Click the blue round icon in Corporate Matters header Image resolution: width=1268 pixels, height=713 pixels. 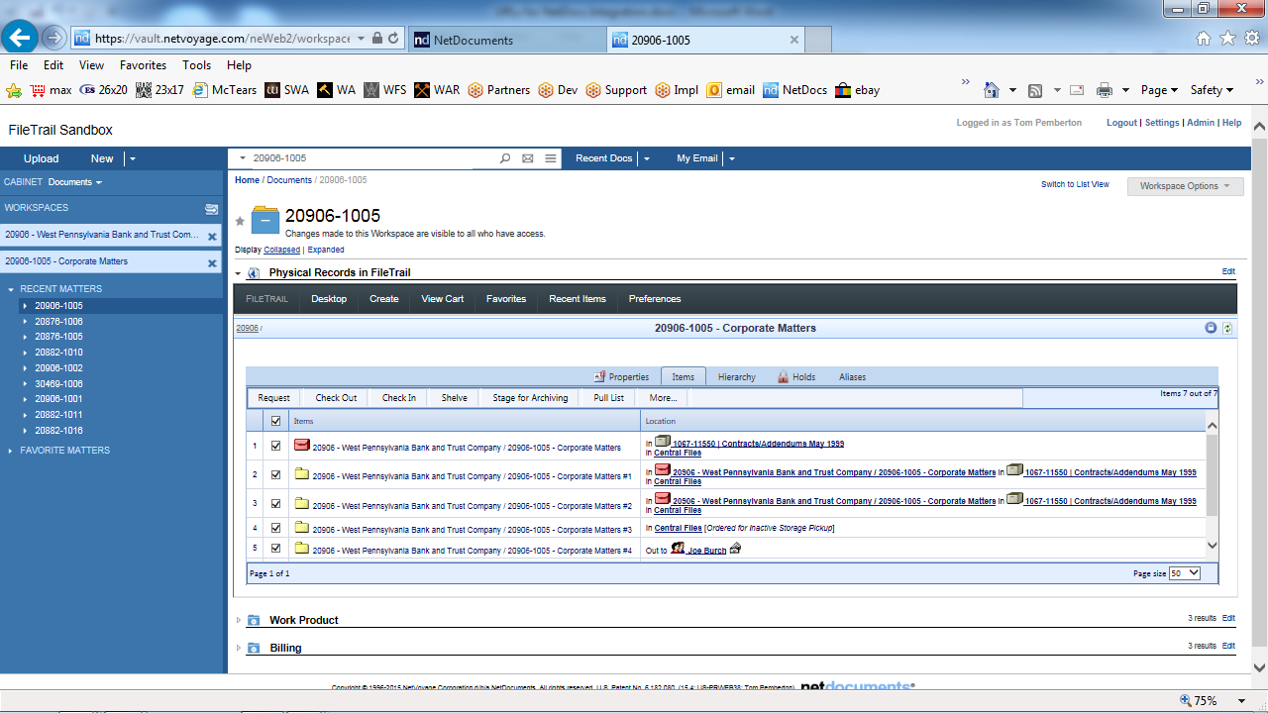click(1211, 328)
